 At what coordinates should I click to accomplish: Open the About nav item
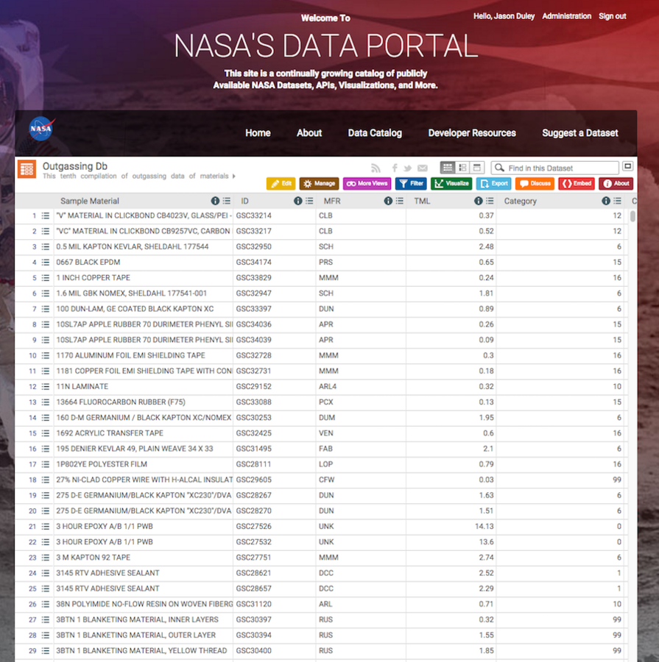309,133
